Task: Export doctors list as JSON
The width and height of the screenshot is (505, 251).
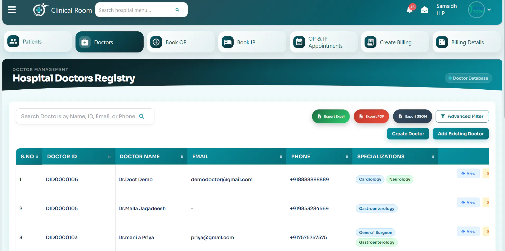Action: [413, 116]
